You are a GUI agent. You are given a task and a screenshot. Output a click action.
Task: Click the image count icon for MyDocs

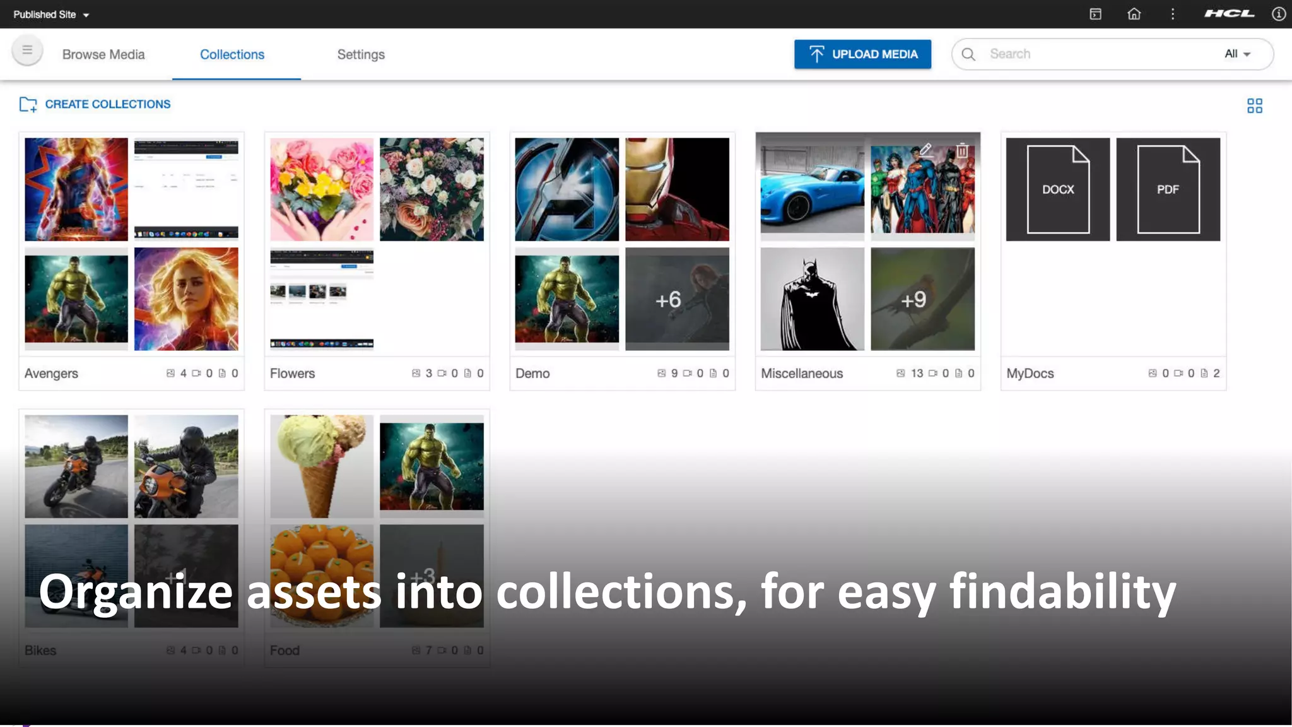(x=1152, y=374)
